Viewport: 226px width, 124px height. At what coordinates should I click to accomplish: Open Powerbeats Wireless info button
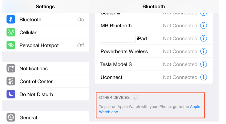(x=204, y=52)
